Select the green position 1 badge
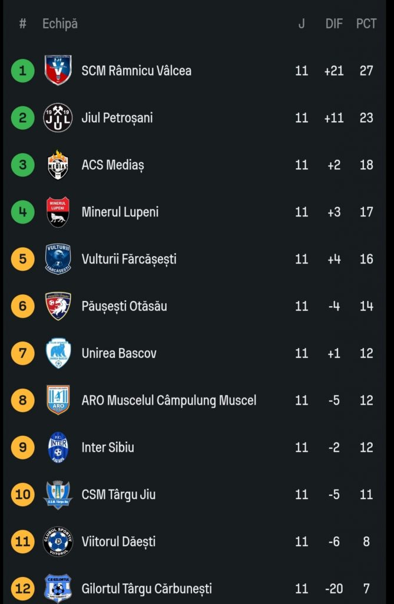This screenshot has width=394, height=604. point(23,71)
